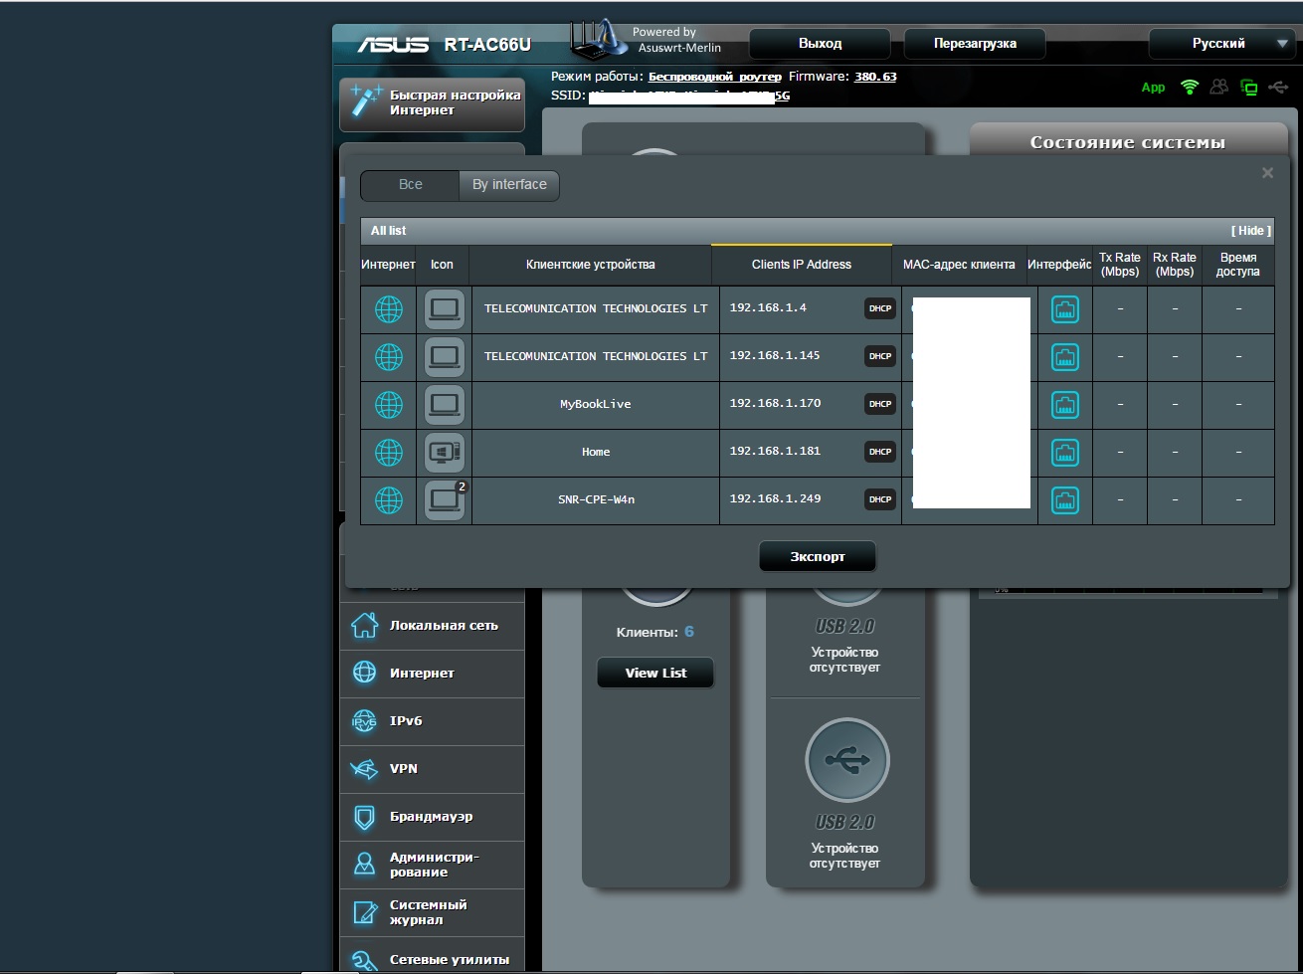Sort by the Clients IP Address column

point(802,265)
